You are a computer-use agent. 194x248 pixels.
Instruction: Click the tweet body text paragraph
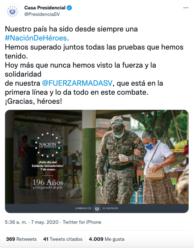[94, 65]
